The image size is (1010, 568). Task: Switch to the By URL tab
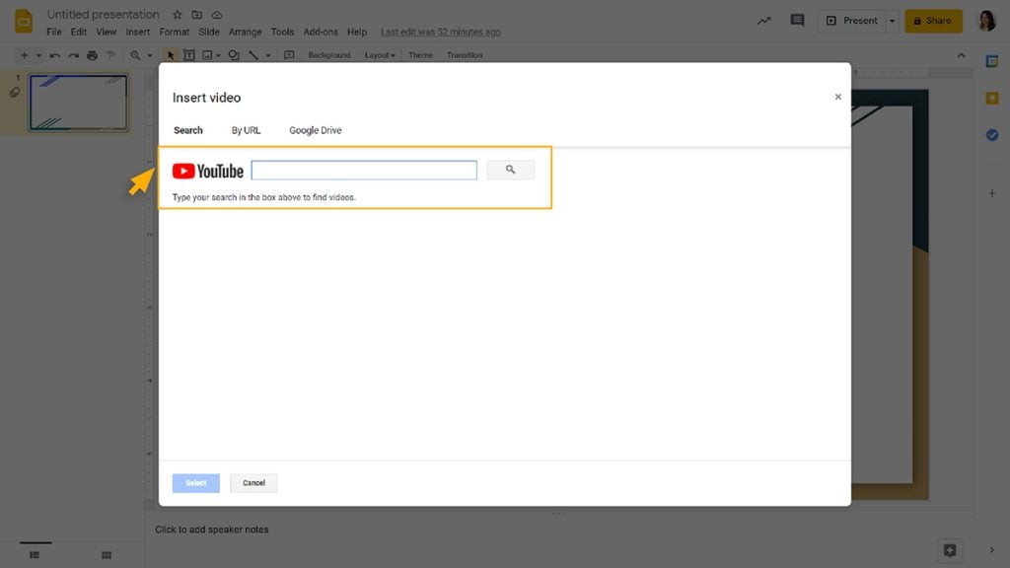(x=245, y=129)
